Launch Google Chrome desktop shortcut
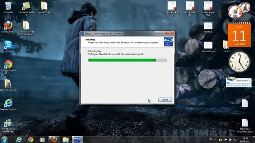The width and height of the screenshot is (255, 143). (x=8, y=66)
